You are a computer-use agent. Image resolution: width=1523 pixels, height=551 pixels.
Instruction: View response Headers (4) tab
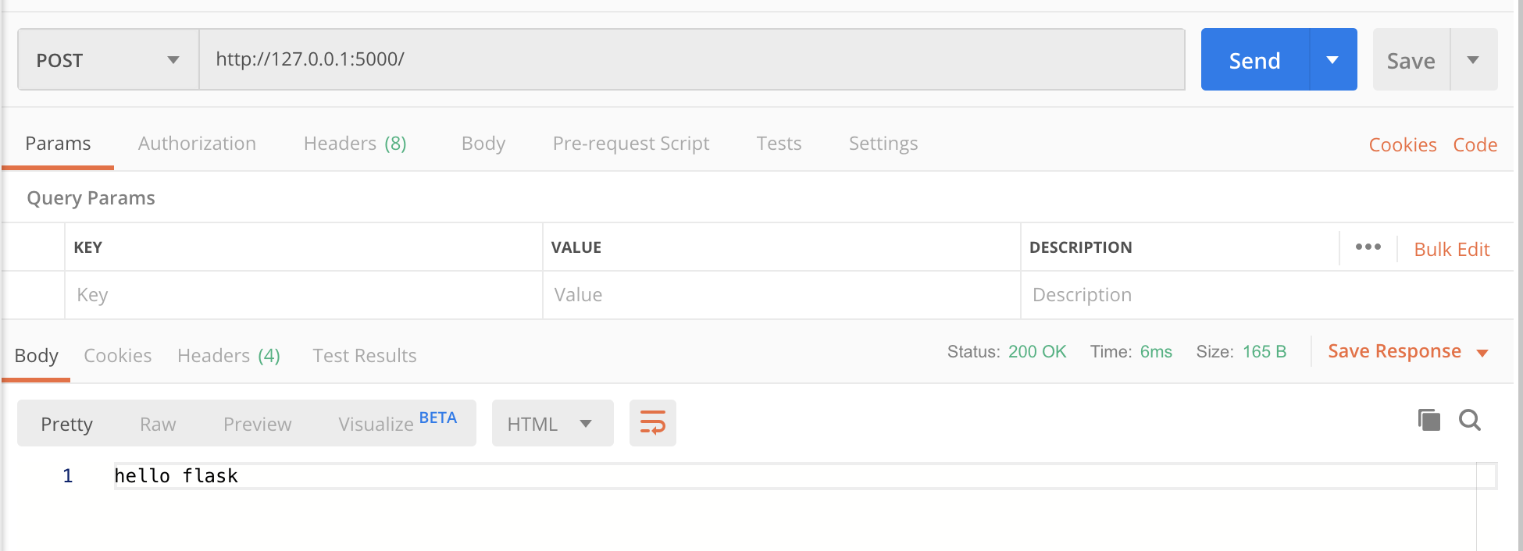(x=229, y=355)
